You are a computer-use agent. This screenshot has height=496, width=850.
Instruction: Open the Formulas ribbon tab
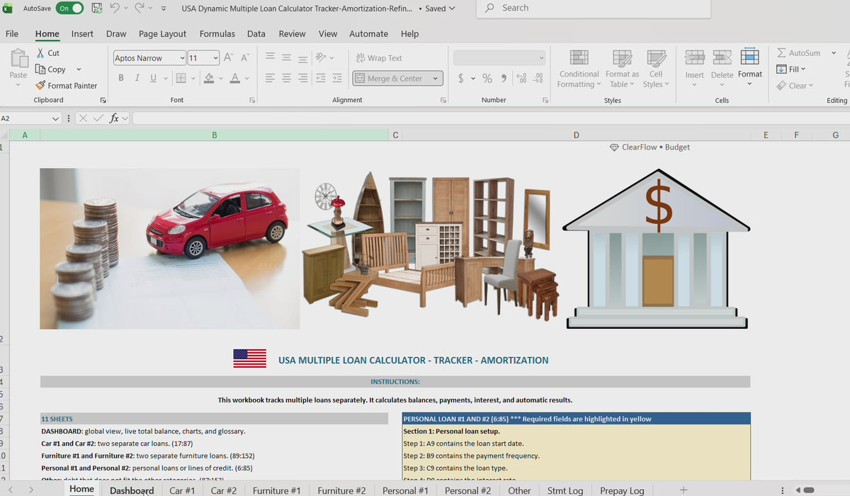217,33
